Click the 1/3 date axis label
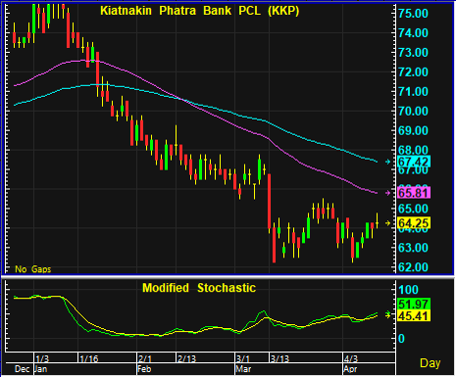Viewport: 456px width, 377px height. pyautogui.click(x=42, y=359)
